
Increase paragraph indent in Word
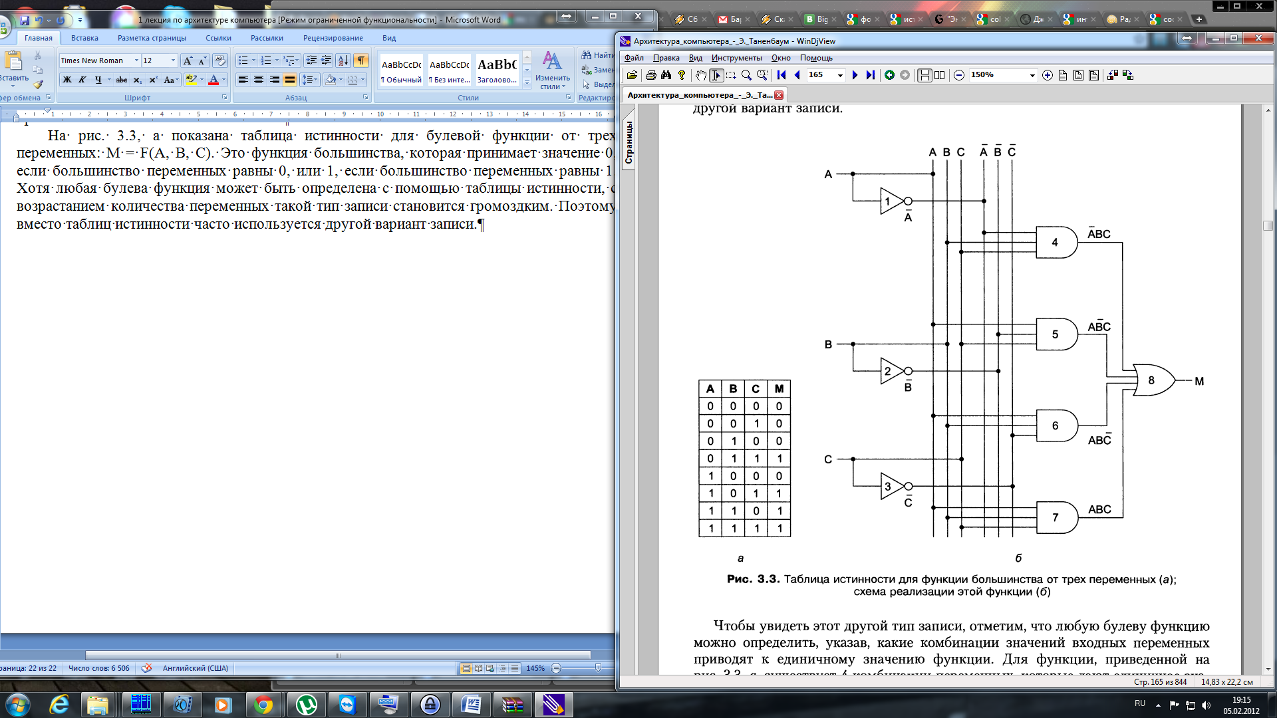326,60
